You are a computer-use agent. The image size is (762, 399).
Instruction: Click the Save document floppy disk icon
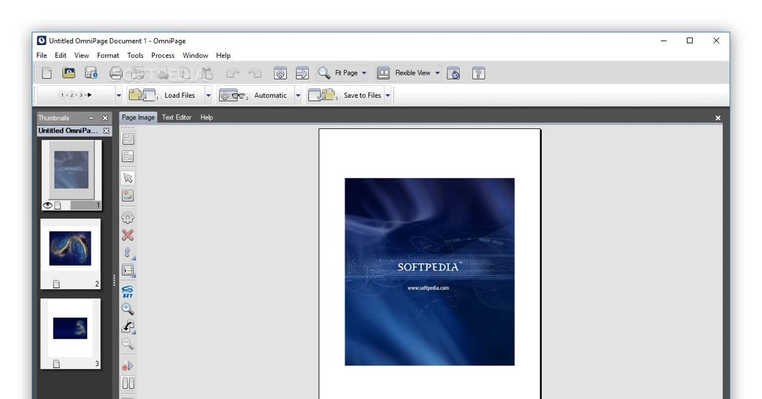(91, 73)
